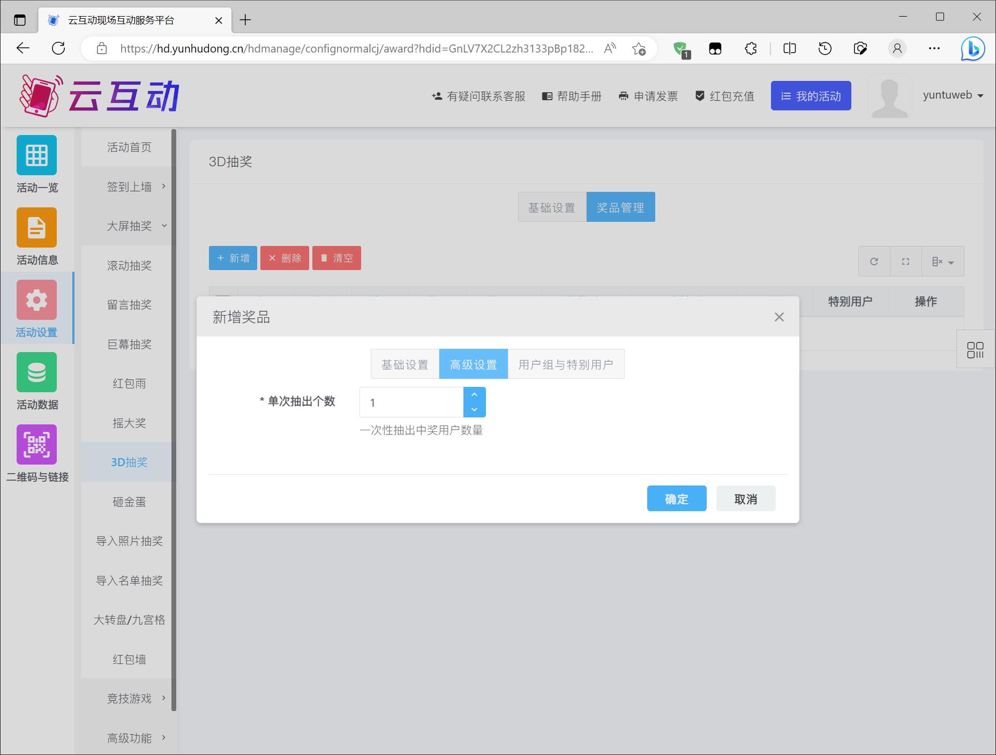Viewport: 996px width, 755px height.
Task: Switch to 用户组与特别用户 tab
Action: tap(566, 364)
